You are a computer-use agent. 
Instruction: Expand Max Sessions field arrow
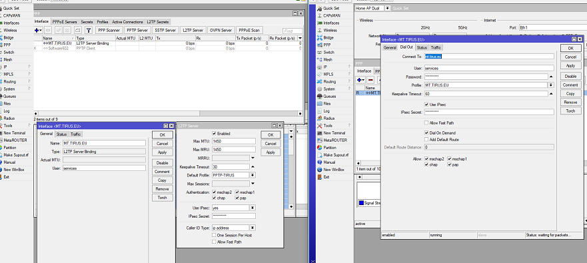(253, 184)
